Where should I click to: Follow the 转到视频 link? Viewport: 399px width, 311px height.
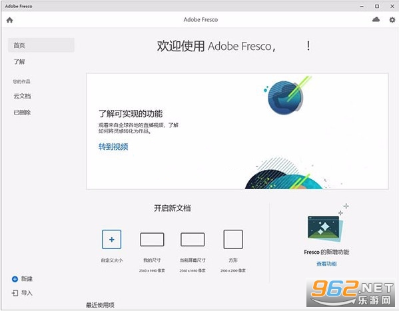pos(113,147)
